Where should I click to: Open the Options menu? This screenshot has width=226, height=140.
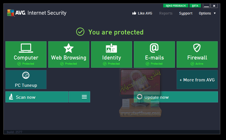point(205,13)
